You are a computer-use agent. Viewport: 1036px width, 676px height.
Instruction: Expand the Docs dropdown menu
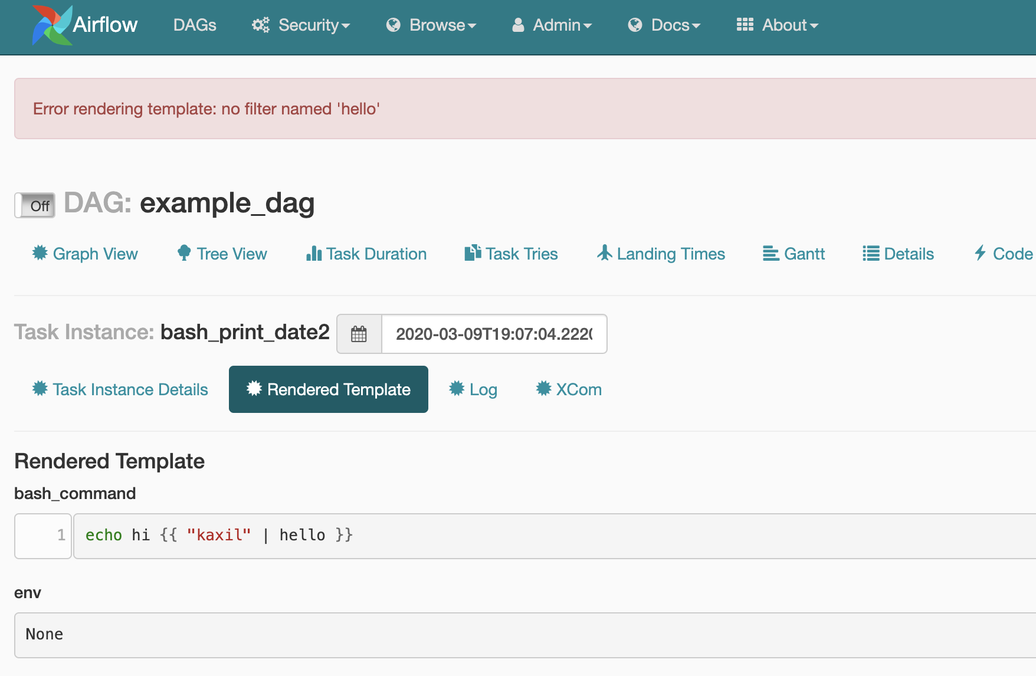[x=664, y=25]
